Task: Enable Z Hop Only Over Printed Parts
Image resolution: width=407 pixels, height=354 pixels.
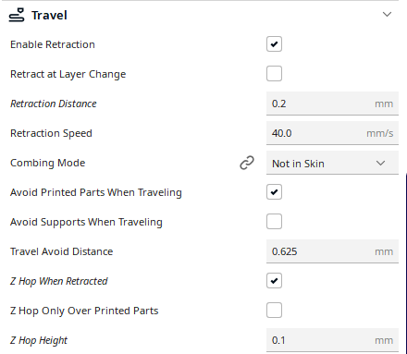Action: click(x=274, y=311)
